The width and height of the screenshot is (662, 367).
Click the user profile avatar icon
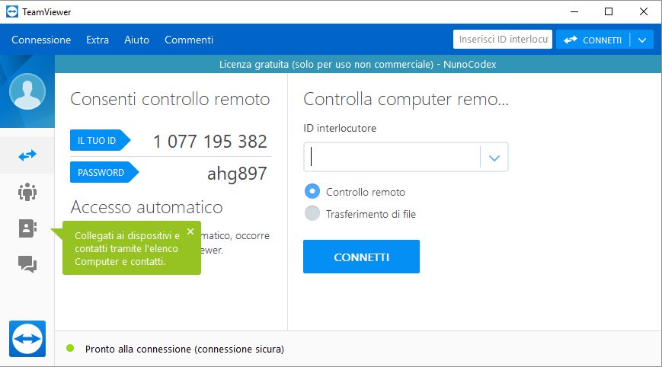point(27,92)
